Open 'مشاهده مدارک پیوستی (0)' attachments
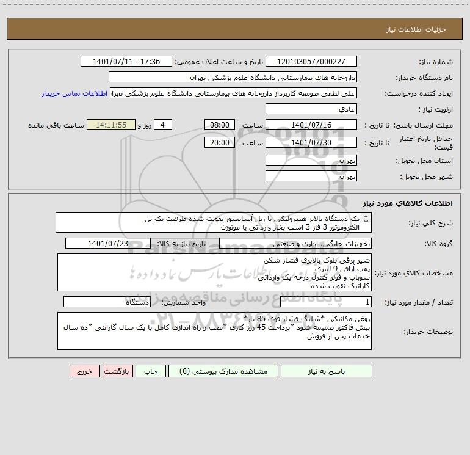Image resolution: width=470 pixels, height=455 pixels. [x=223, y=371]
